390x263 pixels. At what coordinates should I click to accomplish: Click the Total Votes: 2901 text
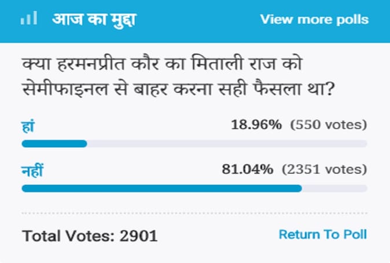pyautogui.click(x=90, y=236)
